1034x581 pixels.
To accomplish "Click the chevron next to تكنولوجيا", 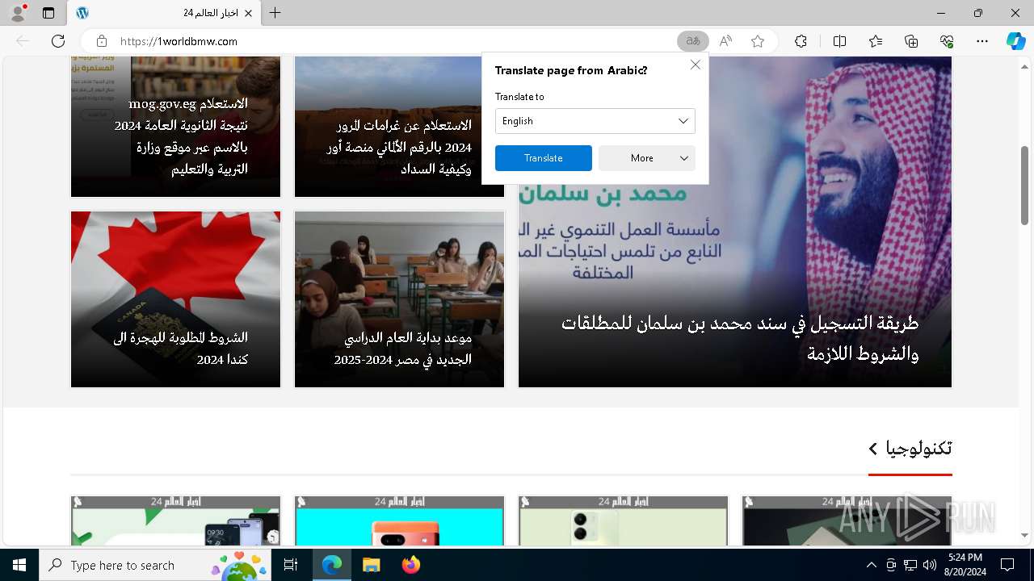I will pos(873,449).
